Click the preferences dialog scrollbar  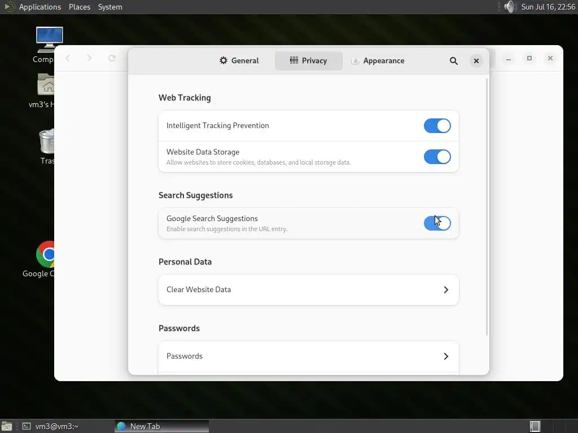coord(487,206)
